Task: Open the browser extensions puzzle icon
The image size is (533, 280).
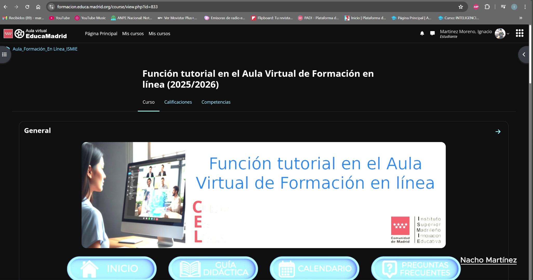Action: (487, 7)
